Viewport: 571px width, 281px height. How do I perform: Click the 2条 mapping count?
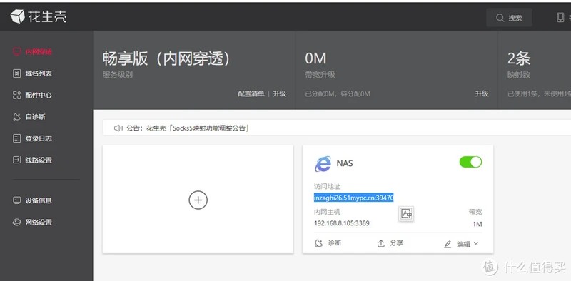click(519, 58)
